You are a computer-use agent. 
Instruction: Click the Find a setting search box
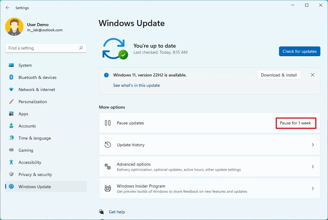(43, 48)
